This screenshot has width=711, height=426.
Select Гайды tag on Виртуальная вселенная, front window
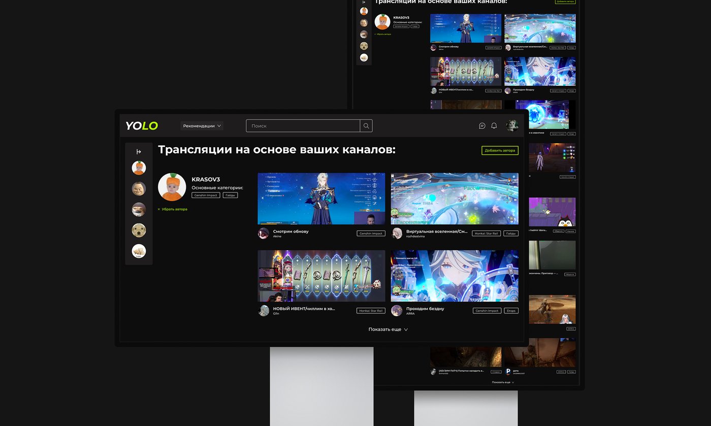point(511,234)
